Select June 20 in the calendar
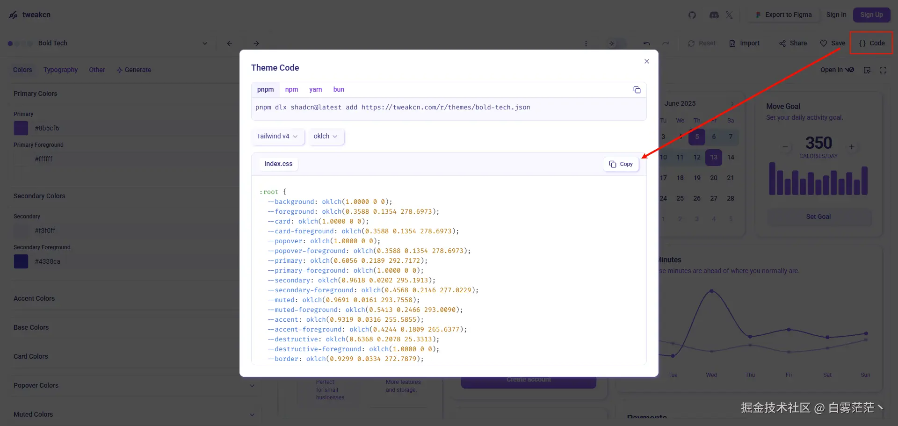The width and height of the screenshot is (898, 426). click(714, 178)
